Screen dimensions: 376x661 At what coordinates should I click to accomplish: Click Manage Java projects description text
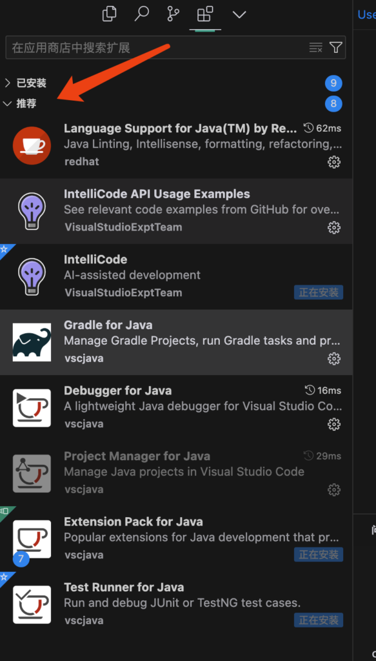click(x=184, y=472)
